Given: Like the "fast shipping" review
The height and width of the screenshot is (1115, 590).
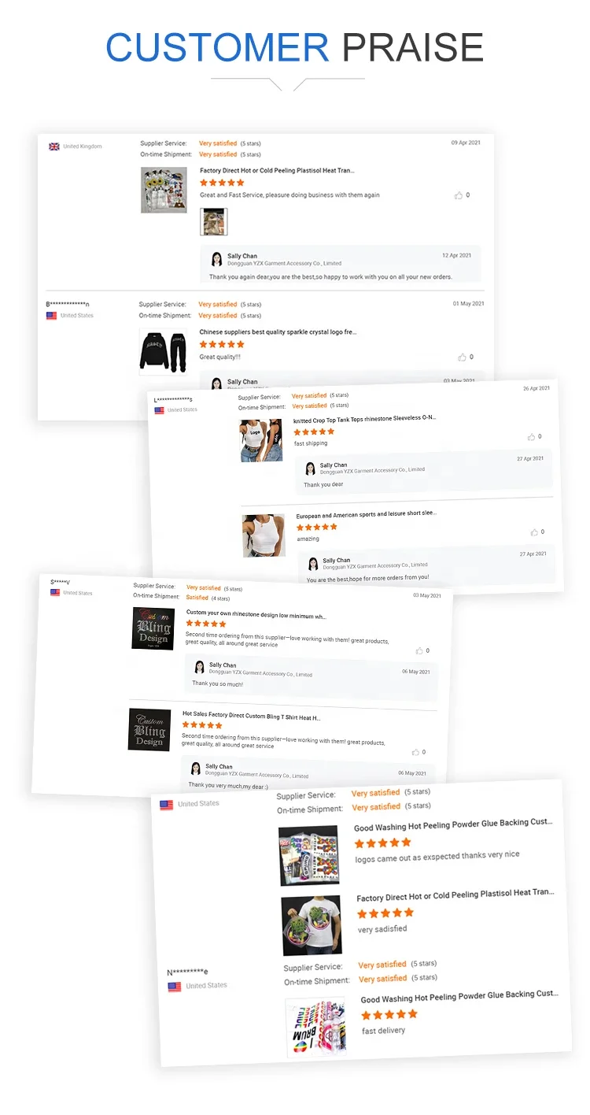Looking at the screenshot, I should tap(532, 437).
